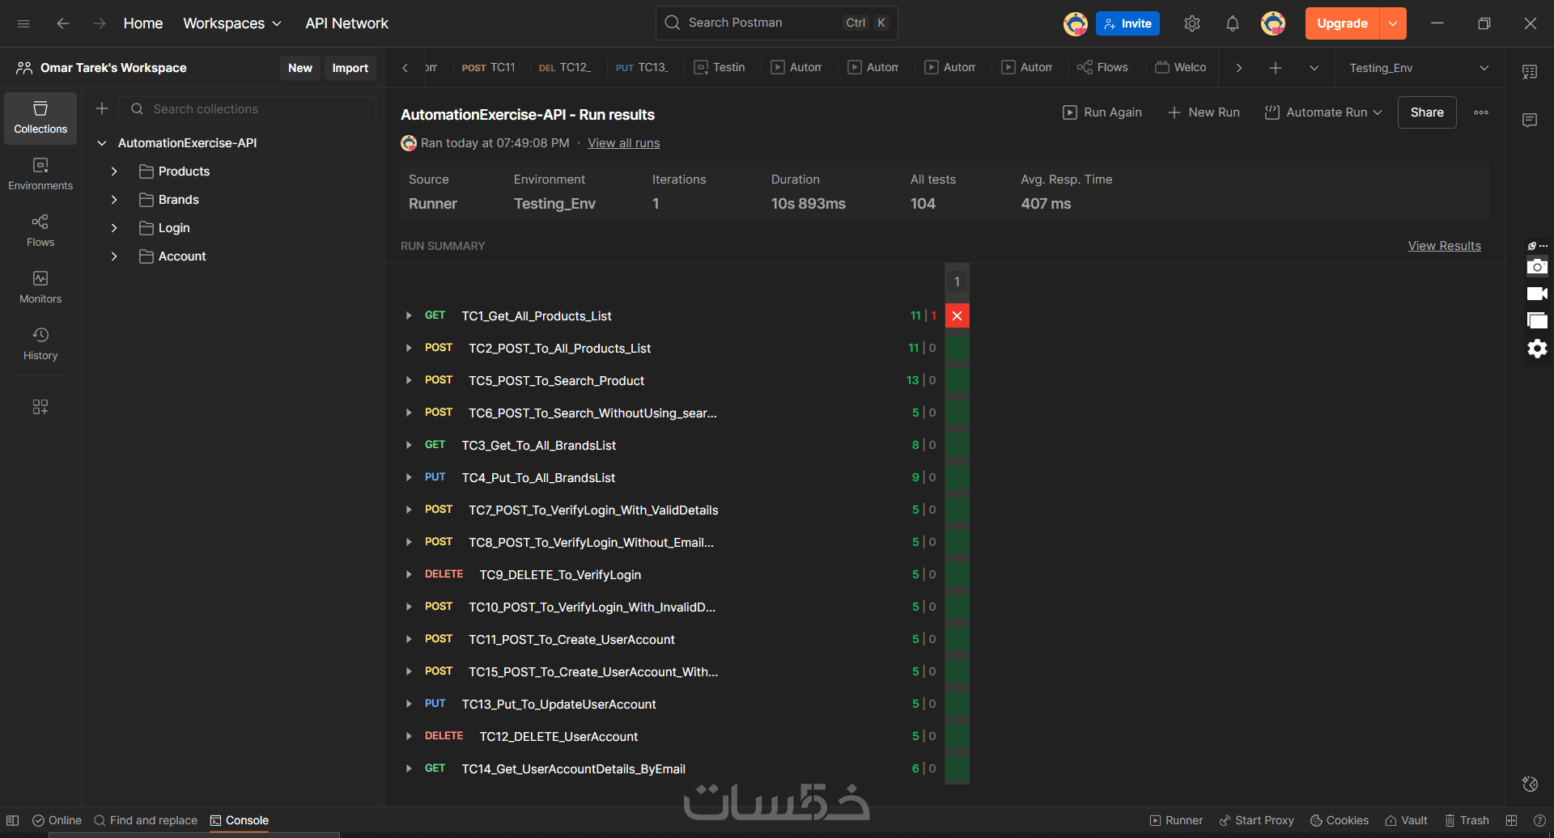Focus the Search collections field
The width and height of the screenshot is (1554, 838).
click(248, 108)
